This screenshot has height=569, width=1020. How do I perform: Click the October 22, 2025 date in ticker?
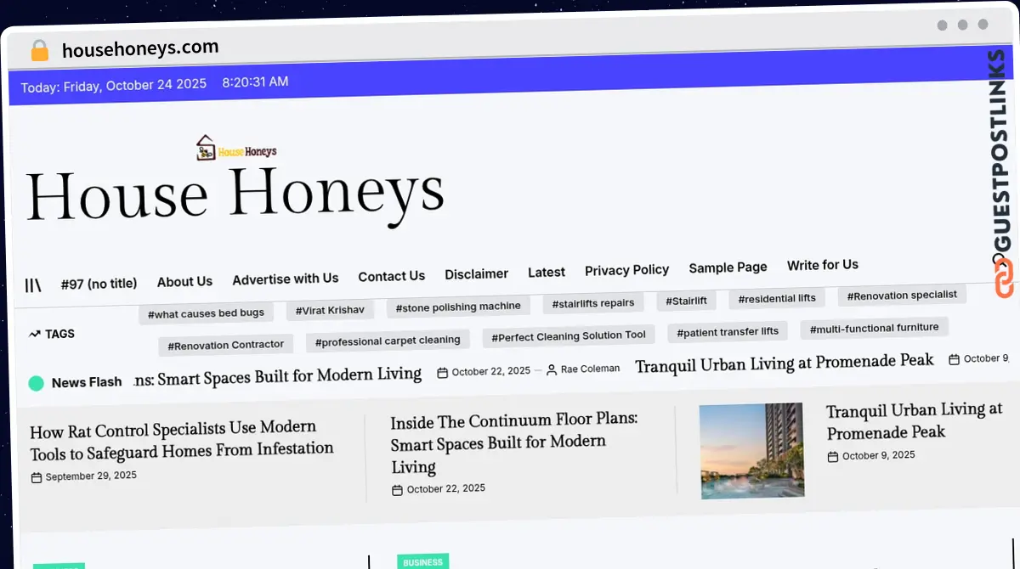click(x=491, y=372)
